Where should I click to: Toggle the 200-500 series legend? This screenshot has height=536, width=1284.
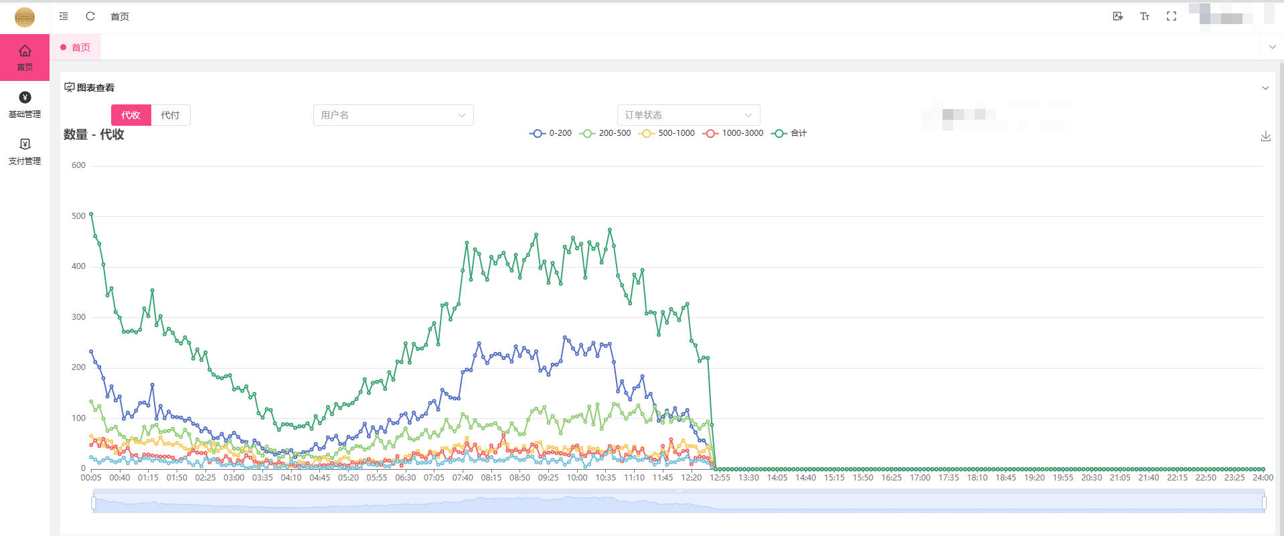pos(605,133)
